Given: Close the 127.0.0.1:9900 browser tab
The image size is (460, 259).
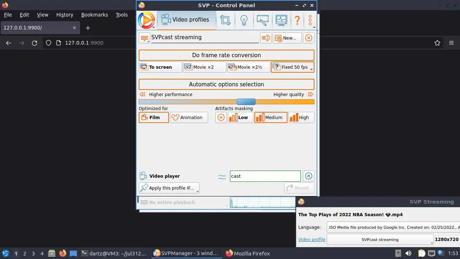Looking at the screenshot, I should pos(74,28).
